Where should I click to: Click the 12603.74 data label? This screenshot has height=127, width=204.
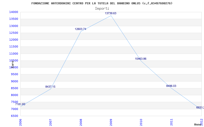(x=80, y=29)
